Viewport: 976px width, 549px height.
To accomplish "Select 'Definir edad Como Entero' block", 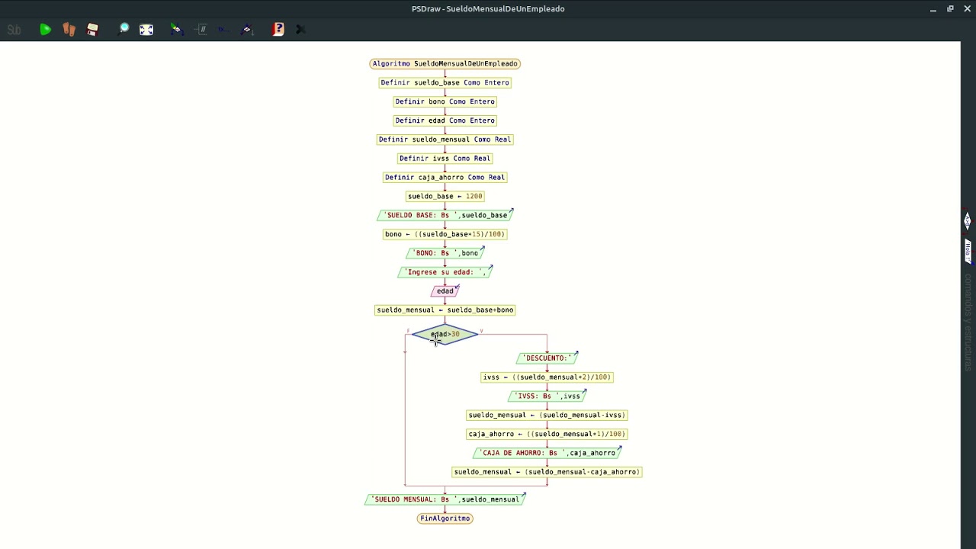I will [445, 120].
